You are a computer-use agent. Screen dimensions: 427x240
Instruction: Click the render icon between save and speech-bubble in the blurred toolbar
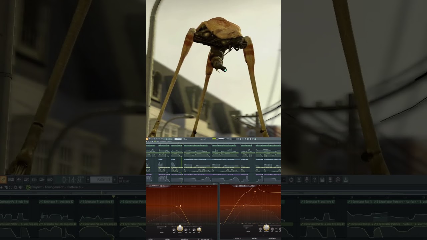point(330,180)
